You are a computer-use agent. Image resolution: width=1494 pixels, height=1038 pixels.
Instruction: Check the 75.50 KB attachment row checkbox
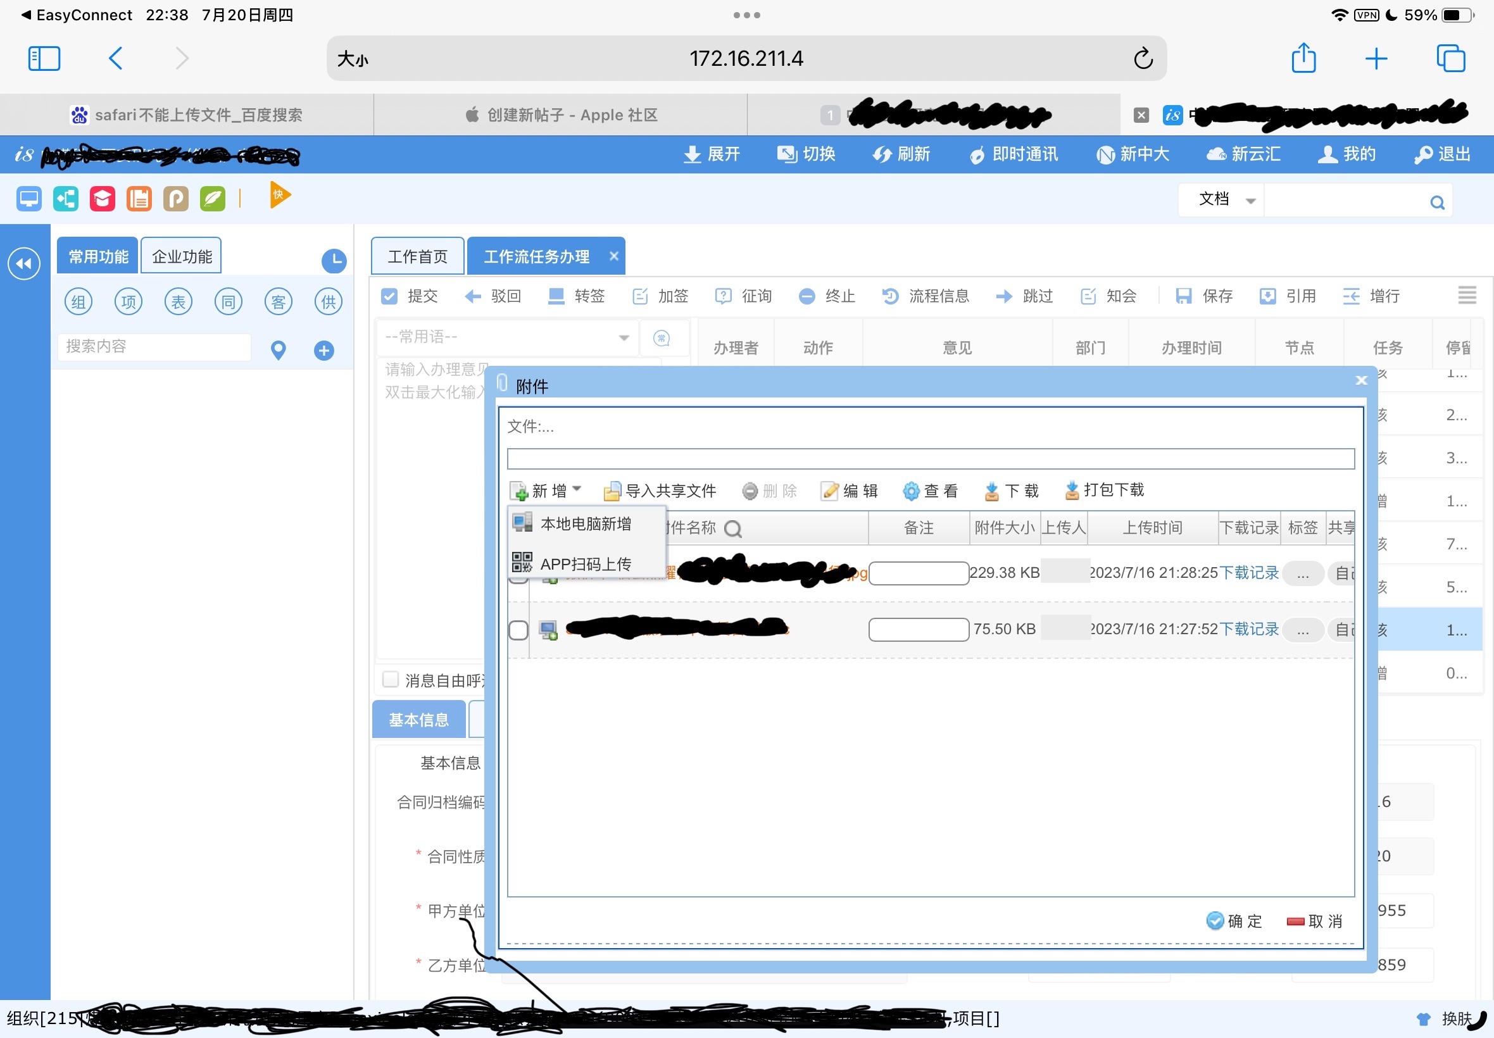point(518,630)
